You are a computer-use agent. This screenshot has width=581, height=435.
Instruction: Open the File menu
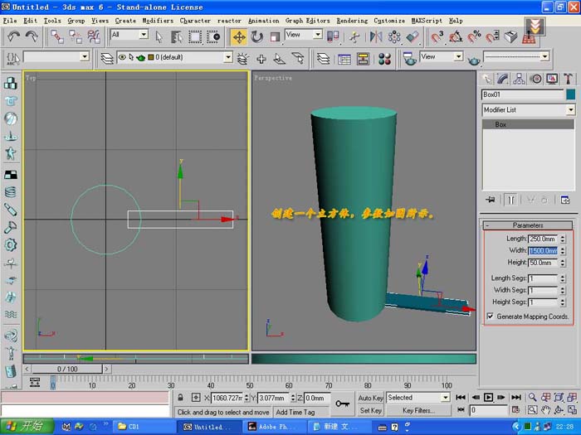(x=10, y=21)
